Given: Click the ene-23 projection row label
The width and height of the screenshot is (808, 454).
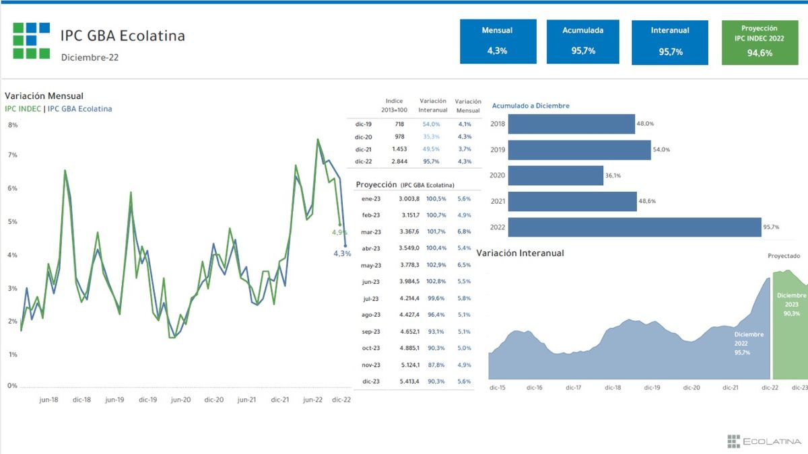Looking at the screenshot, I should (x=371, y=199).
